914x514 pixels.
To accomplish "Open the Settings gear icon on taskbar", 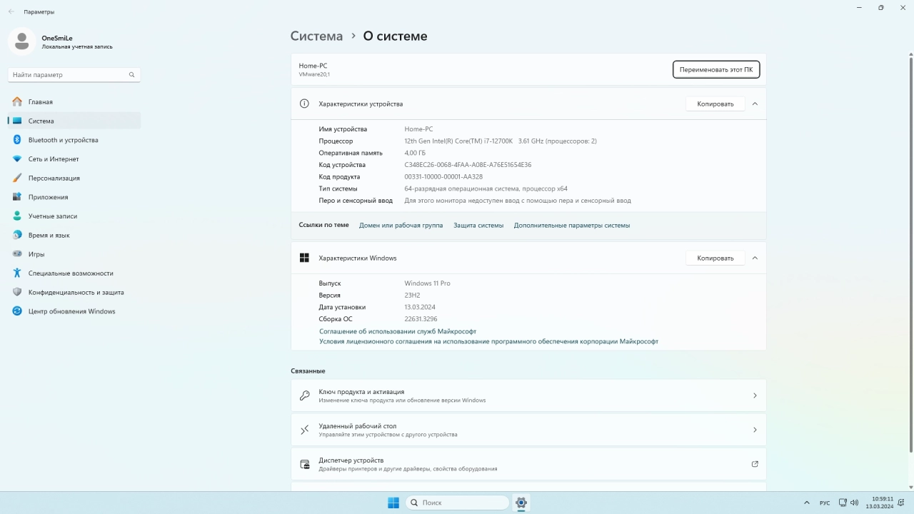I will tap(521, 503).
